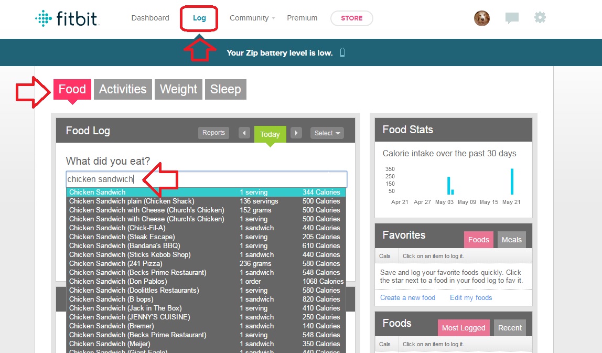
Task: Go to next day in Food Log
Action: (296, 133)
